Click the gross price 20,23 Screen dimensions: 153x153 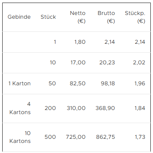coord(107,62)
